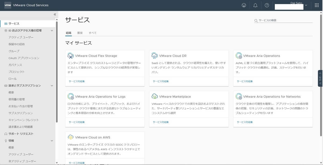Image resolution: width=323 pixels, height=165 pixels.
Task: Open 概要 under 情報
Action: click(11, 148)
